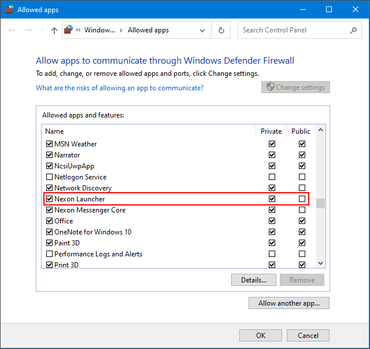Select the Nexon Messenger Core row text
This screenshot has height=349, width=370.
click(x=90, y=210)
